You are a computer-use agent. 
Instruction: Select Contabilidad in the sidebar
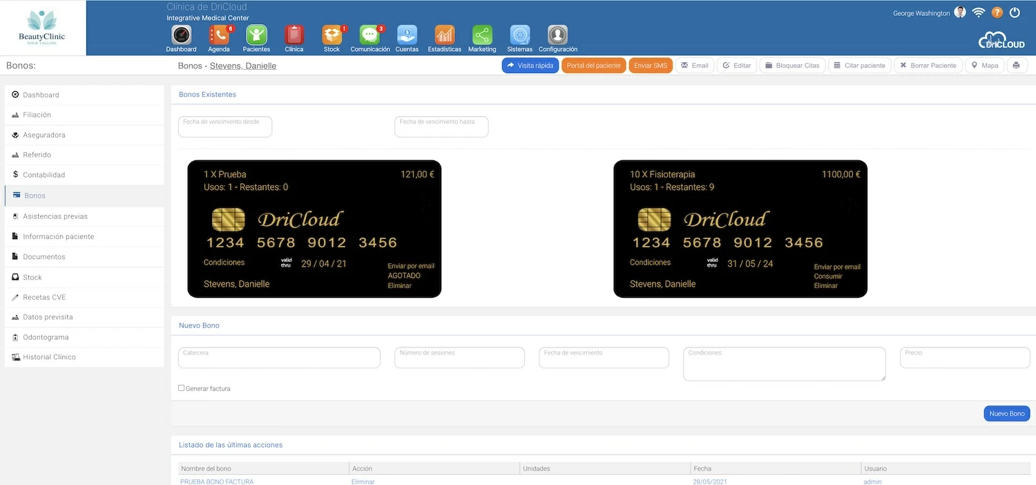(x=44, y=175)
